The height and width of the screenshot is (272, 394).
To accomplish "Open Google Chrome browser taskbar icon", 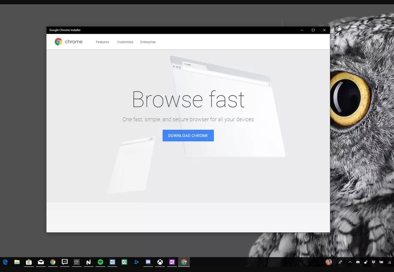I will click(53, 262).
